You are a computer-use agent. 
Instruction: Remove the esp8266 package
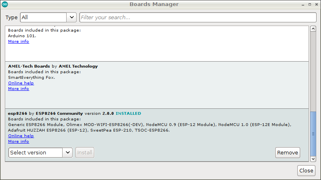point(288,153)
